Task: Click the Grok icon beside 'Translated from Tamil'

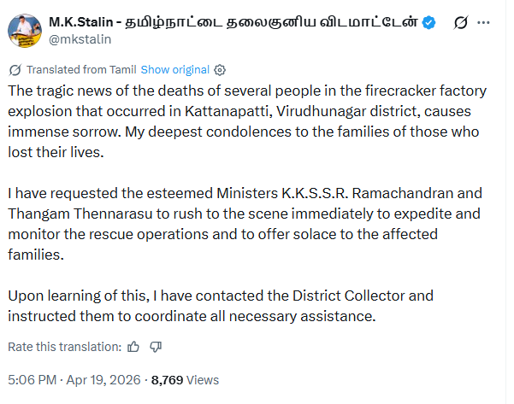Action: [15, 69]
